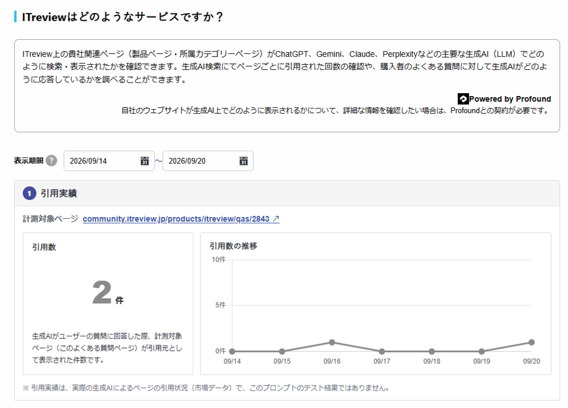Click the citation count value 2 件
Screen dimensions: 568x408
(x=107, y=293)
